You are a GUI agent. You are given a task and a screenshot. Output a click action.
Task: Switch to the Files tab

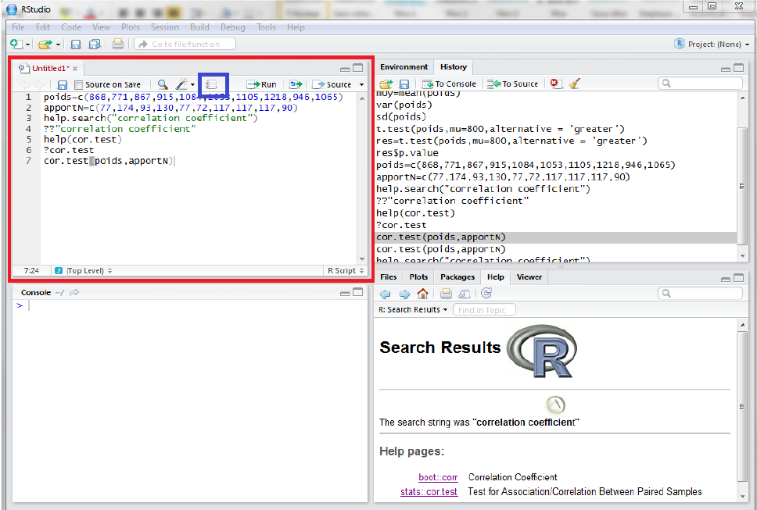click(388, 276)
